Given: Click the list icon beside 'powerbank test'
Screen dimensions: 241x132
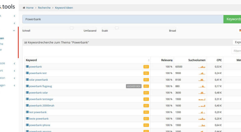Looking at the screenshot, I should pyautogui.click(x=27, y=73).
